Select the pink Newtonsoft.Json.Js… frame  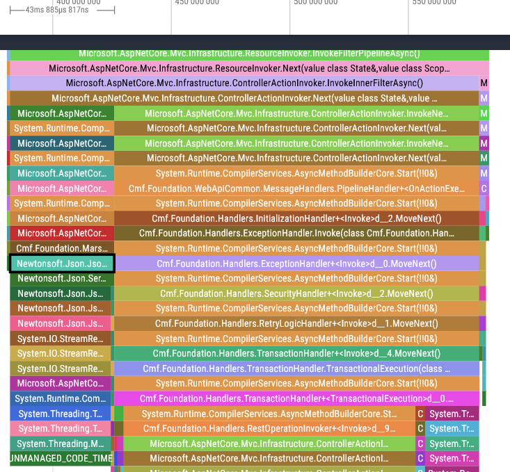(x=60, y=324)
